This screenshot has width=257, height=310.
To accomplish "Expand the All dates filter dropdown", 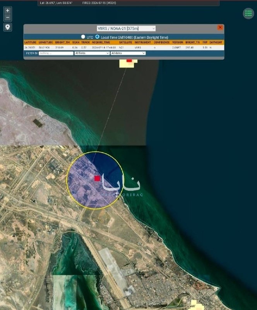I will [128, 53].
